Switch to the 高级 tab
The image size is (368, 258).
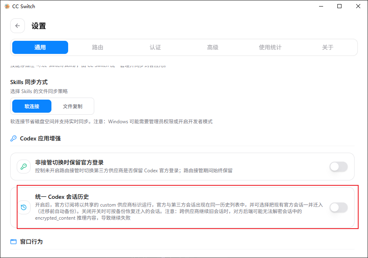[x=213, y=47]
